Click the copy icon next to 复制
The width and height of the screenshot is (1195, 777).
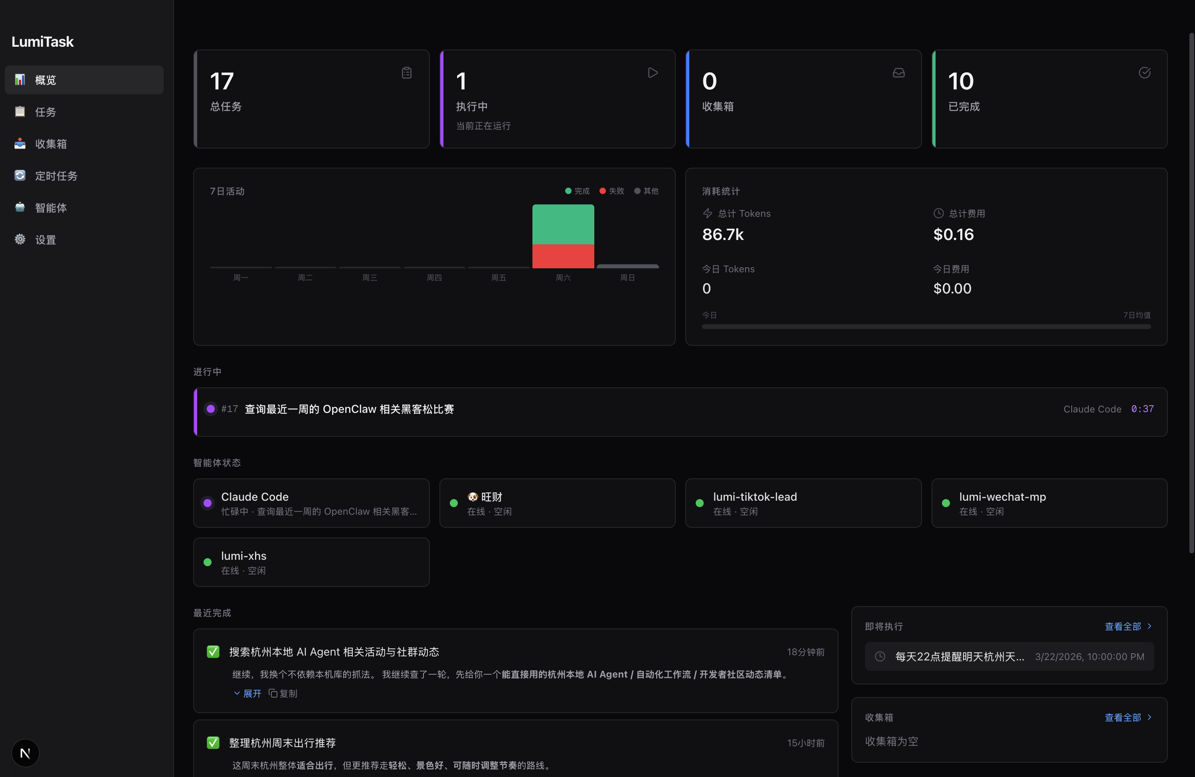tap(273, 693)
